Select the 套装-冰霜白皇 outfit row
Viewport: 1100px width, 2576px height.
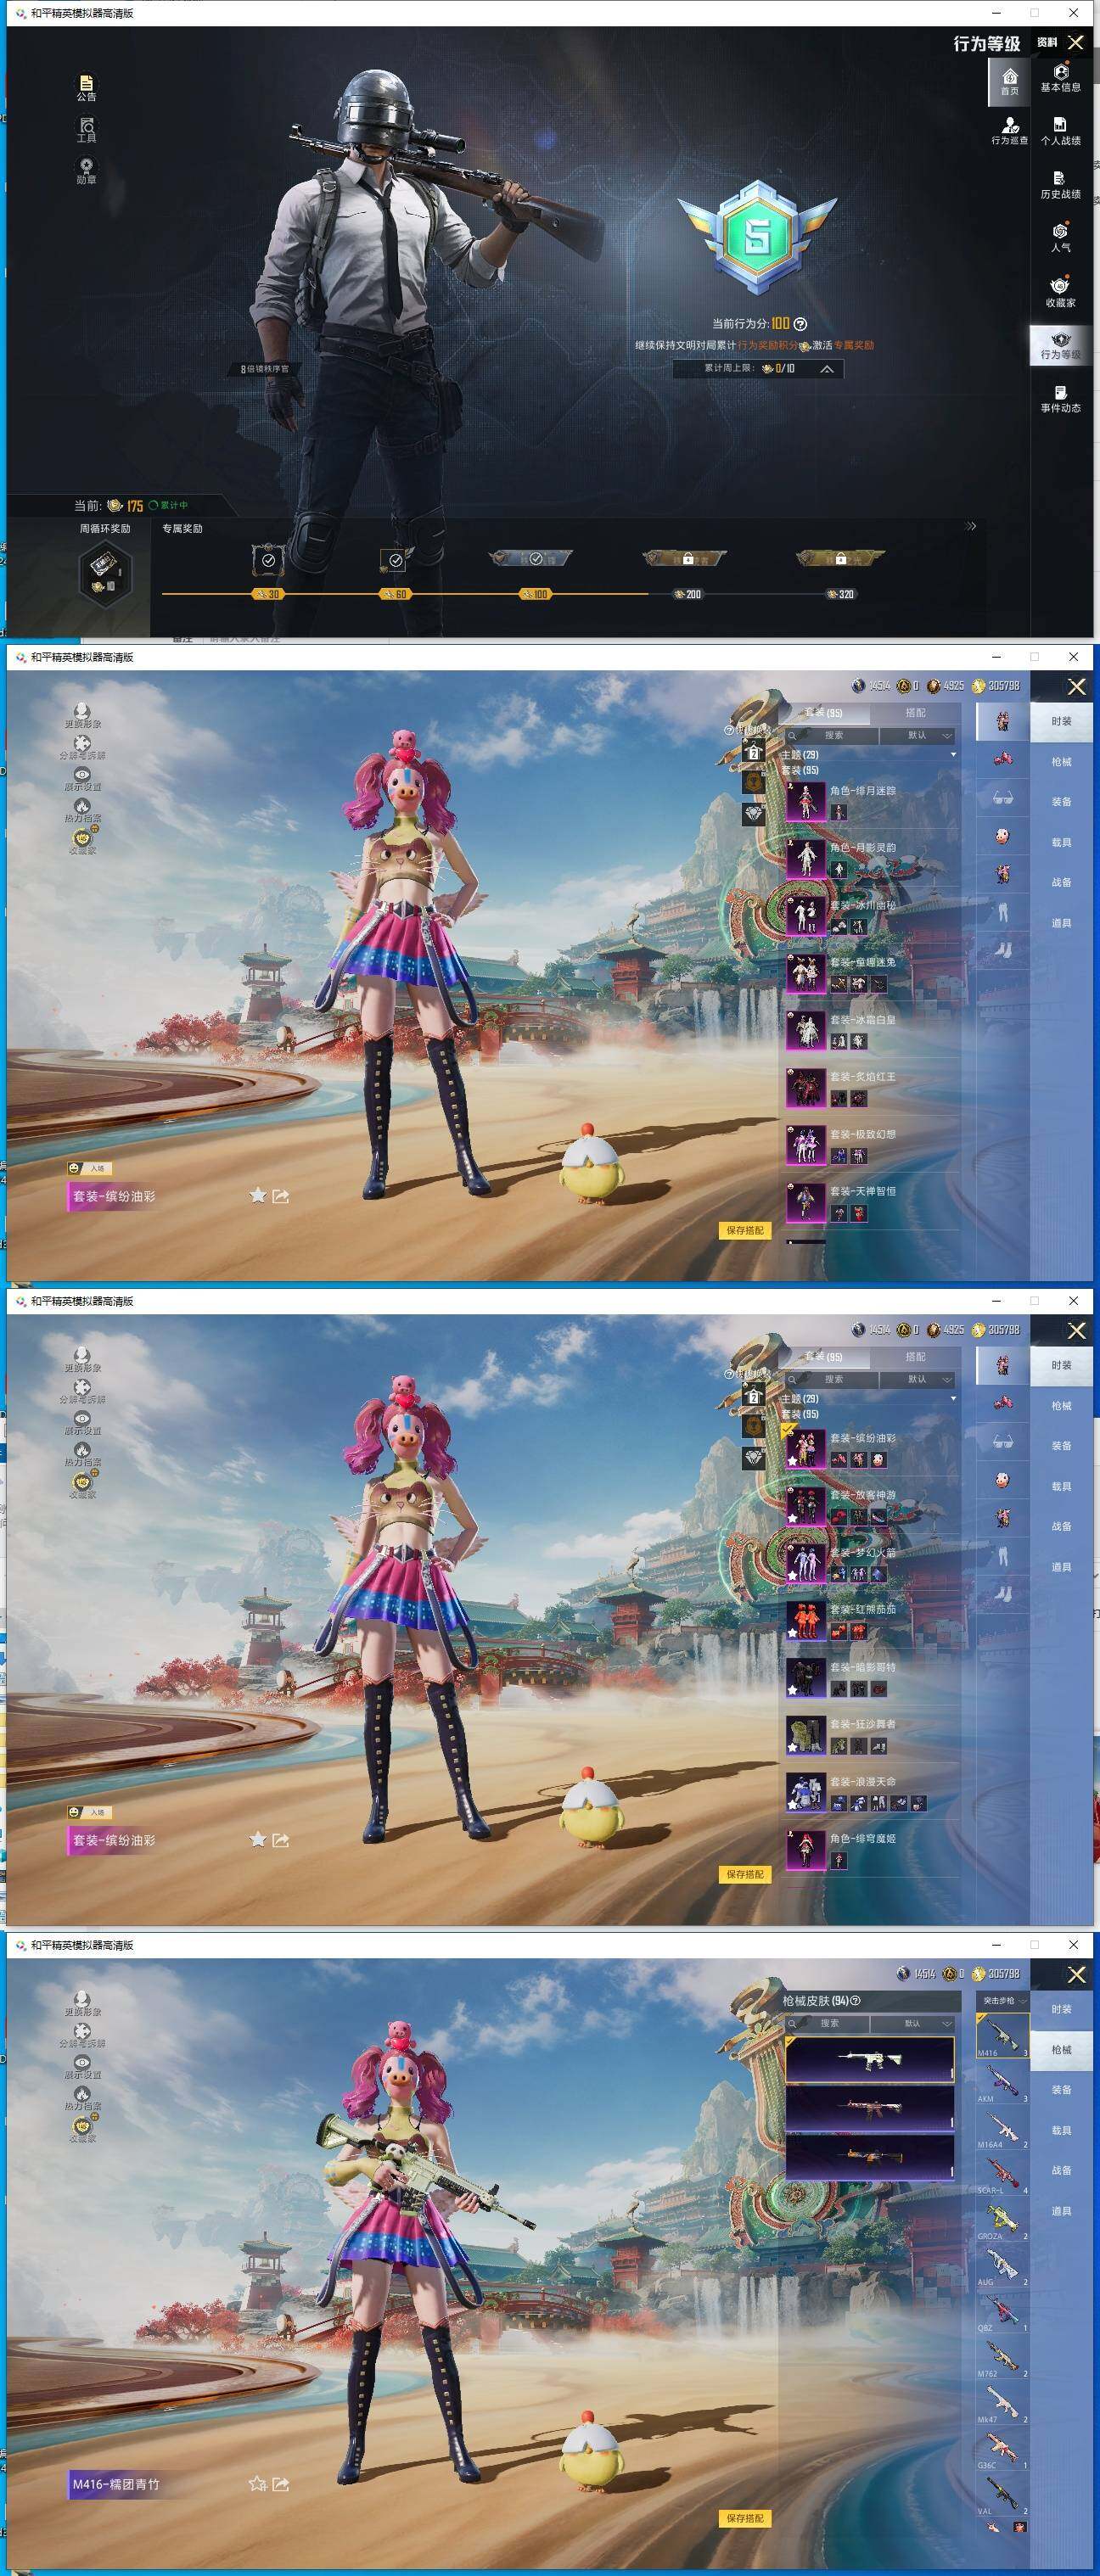pos(870,1030)
